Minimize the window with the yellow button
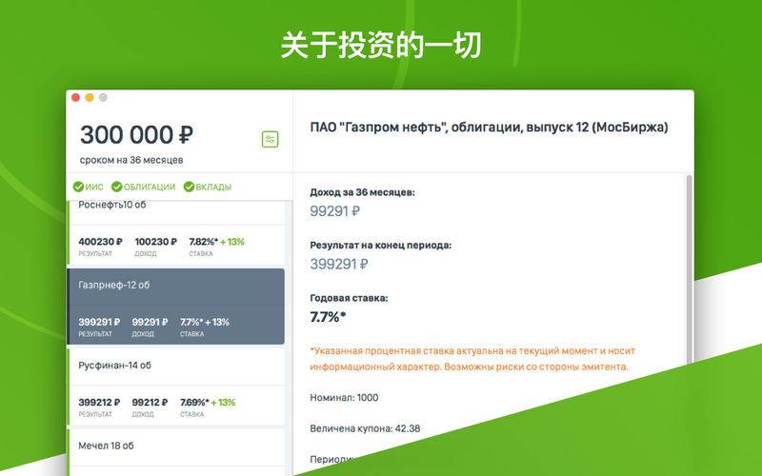 [90, 98]
